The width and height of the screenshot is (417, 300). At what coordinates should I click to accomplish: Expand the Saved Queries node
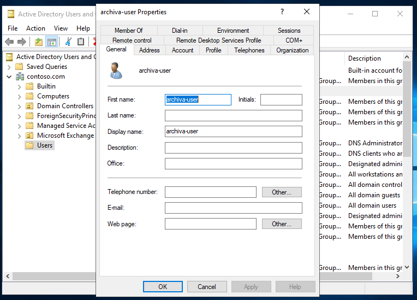pos(9,67)
